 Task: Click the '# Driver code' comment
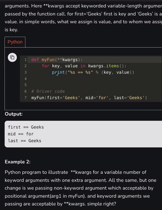[48, 91]
